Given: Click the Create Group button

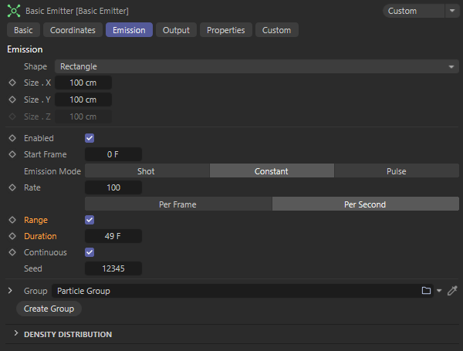Looking at the screenshot, I should [x=49, y=309].
